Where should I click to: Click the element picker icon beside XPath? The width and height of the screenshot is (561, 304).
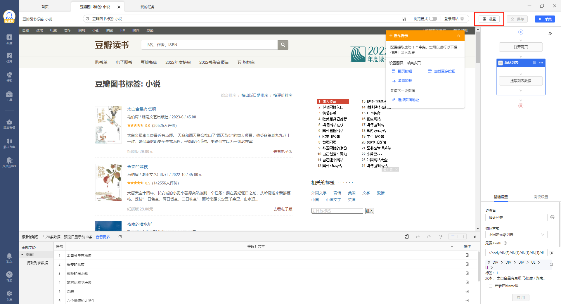552,253
